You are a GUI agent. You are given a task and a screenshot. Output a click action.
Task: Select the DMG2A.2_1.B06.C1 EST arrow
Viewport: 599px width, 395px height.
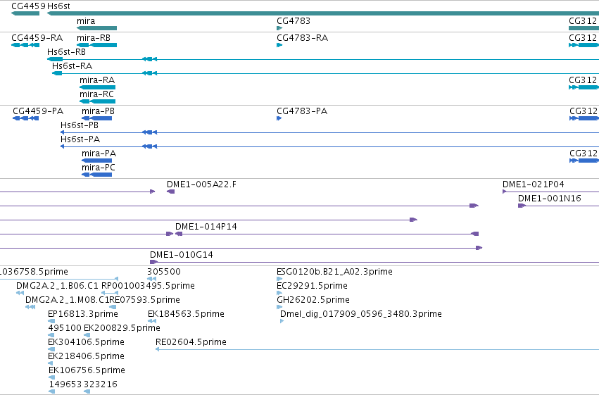[x=20, y=293]
